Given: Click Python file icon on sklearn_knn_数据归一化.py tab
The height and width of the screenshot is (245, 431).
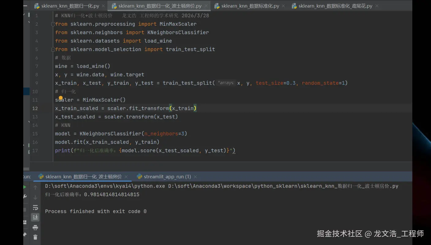Looking at the screenshot, I should [37, 6].
